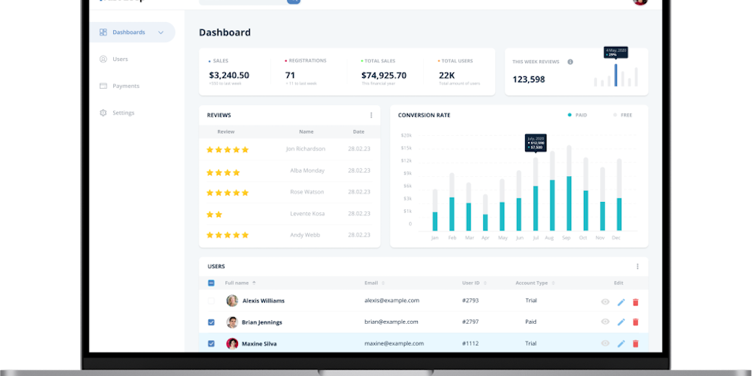Edit Brian Jennings with the pencil icon
Viewport: 752px width, 376px height.
(621, 322)
